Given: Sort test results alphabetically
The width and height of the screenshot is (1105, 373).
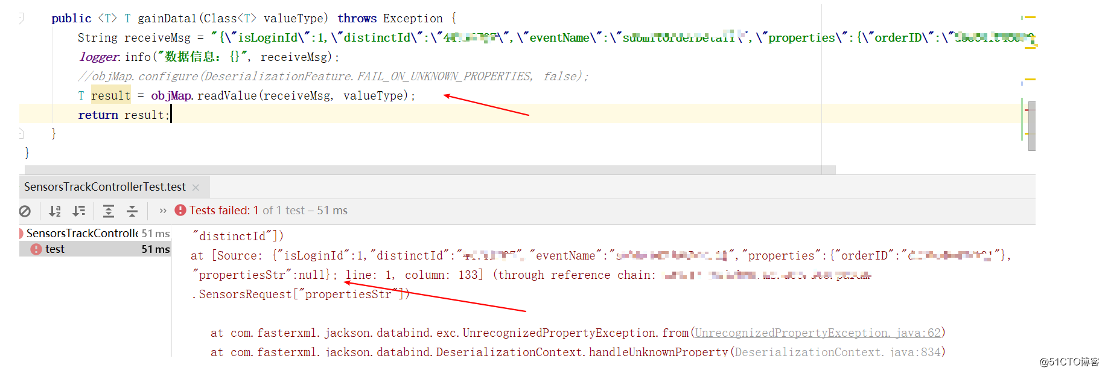Looking at the screenshot, I should (x=55, y=211).
